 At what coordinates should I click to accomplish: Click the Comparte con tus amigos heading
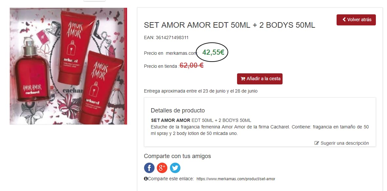coord(177,156)
